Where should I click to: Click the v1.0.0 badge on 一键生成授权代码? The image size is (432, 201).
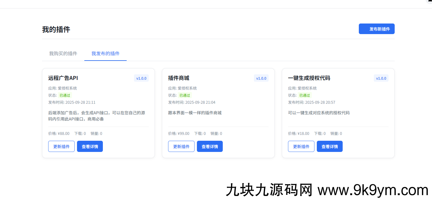point(381,78)
